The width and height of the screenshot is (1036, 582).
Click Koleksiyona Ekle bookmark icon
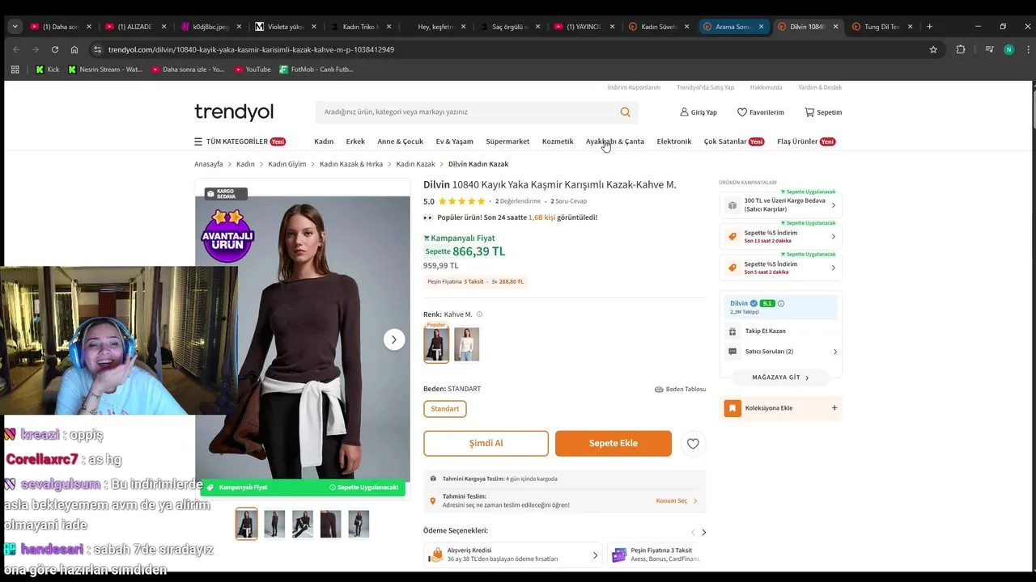(x=732, y=408)
